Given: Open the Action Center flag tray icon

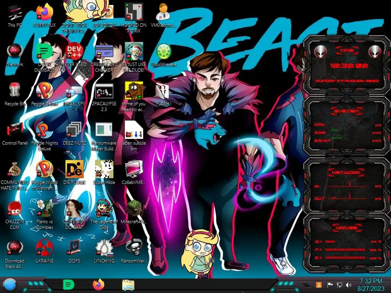Looking at the screenshot, I should [330, 285].
